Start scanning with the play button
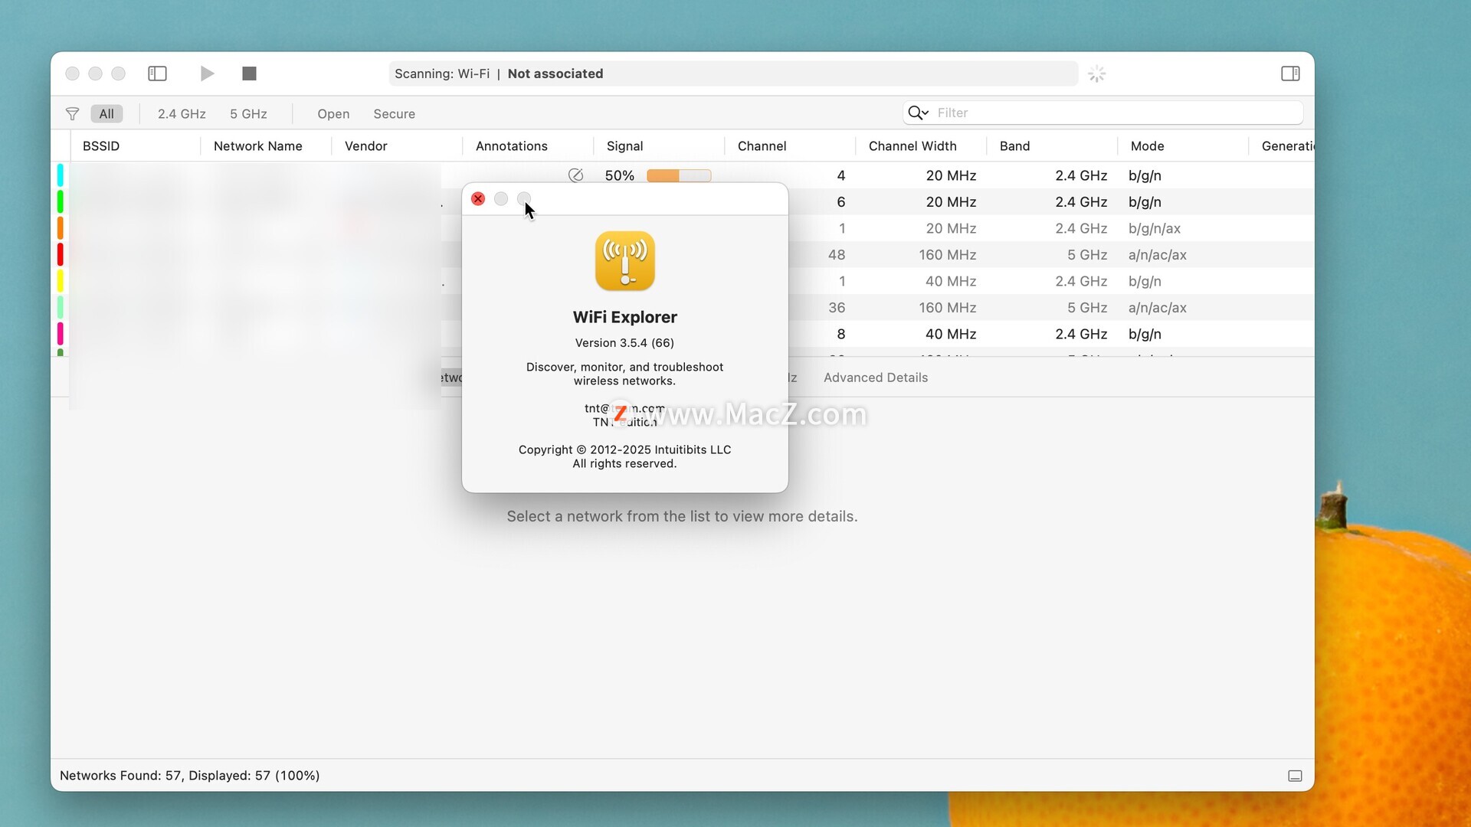Screen dimensions: 1471x827 click(x=207, y=74)
